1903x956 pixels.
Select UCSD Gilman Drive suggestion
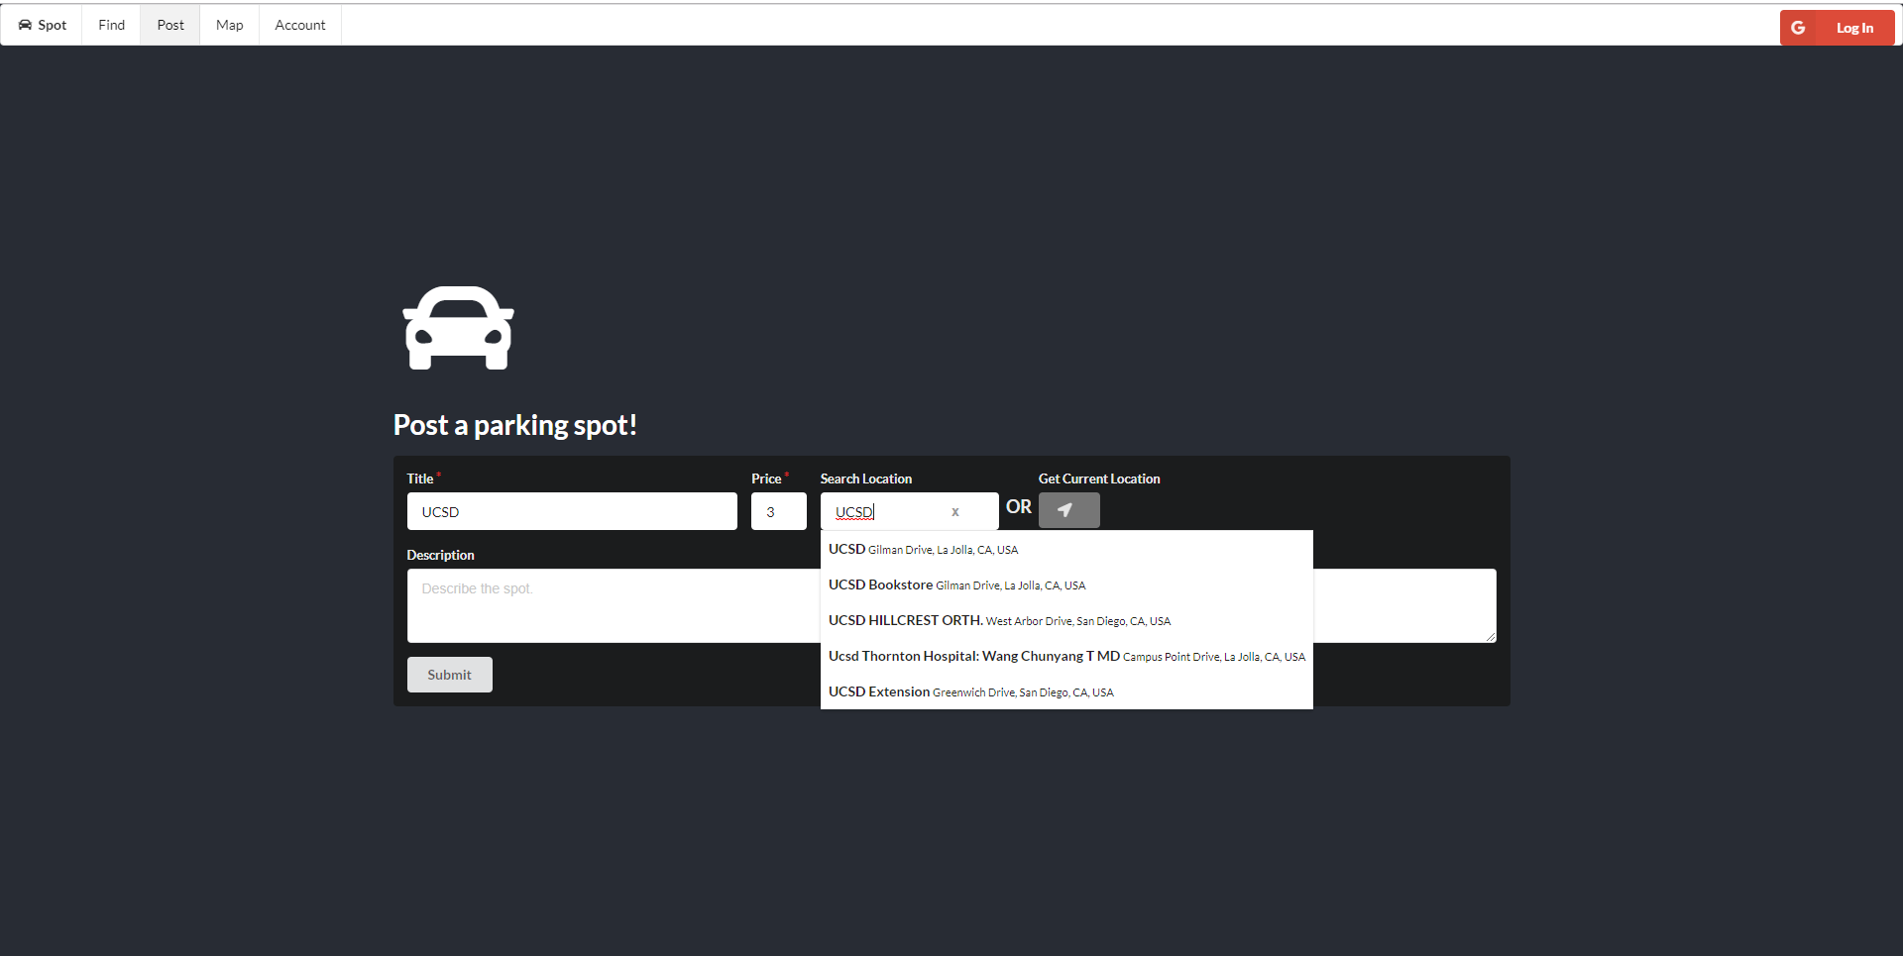(x=1066, y=549)
